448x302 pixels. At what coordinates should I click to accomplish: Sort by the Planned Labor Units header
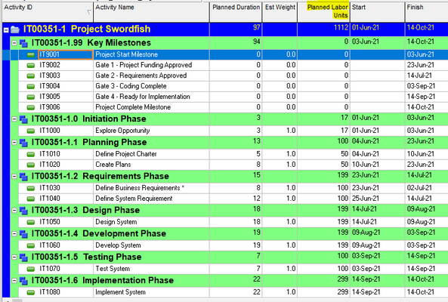click(x=323, y=12)
